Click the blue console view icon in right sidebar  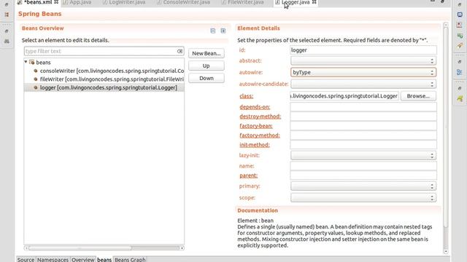tap(460, 15)
